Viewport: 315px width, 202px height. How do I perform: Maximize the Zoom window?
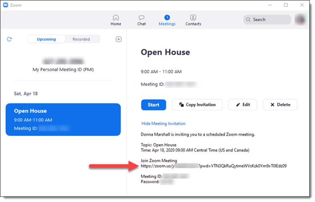click(x=286, y=5)
